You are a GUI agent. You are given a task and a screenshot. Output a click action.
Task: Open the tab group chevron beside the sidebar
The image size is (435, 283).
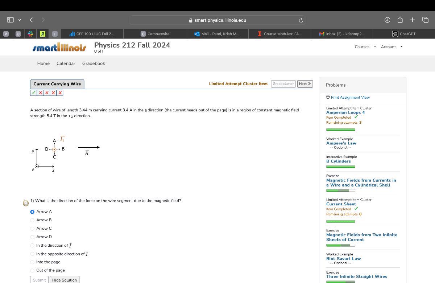pos(20,20)
